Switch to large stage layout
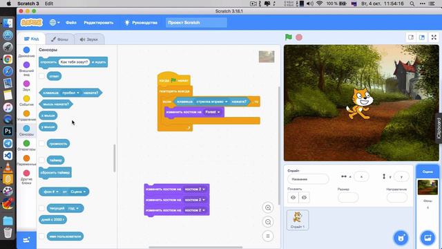 (422, 37)
